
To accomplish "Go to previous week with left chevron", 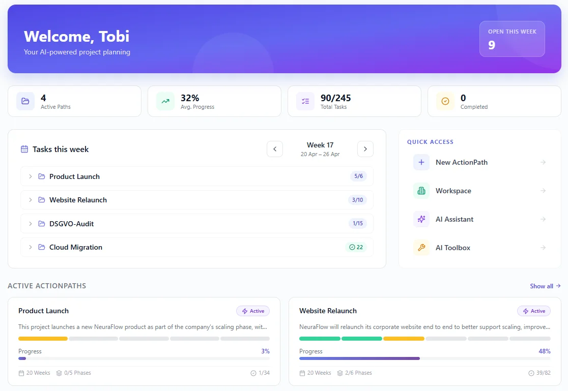I will tap(275, 149).
